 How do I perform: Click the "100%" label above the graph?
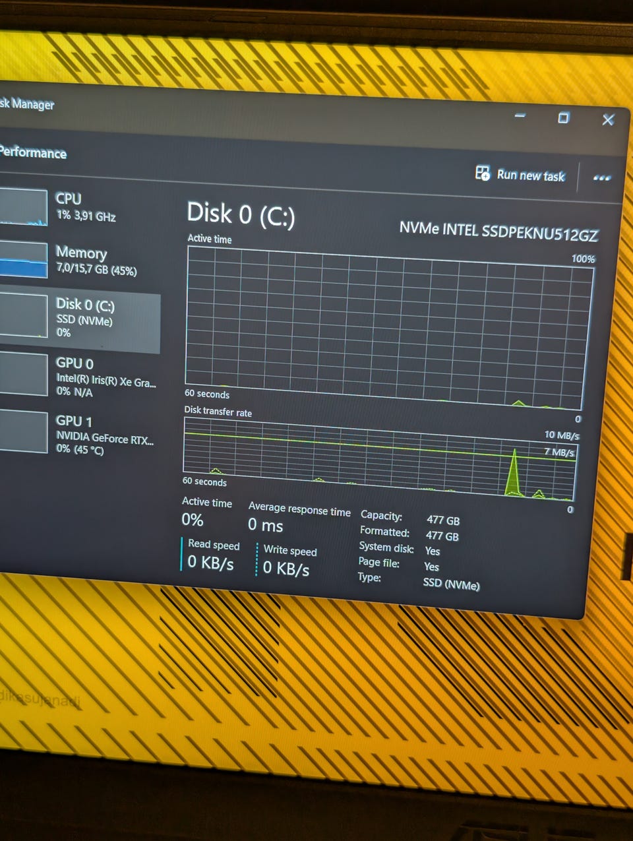pyautogui.click(x=583, y=259)
